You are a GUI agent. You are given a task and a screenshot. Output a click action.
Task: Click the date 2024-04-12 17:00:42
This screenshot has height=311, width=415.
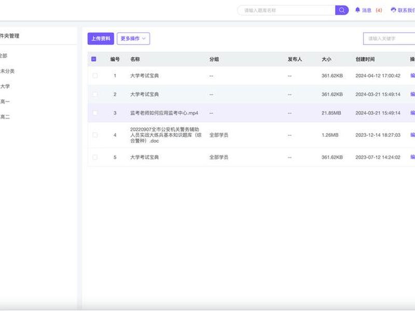(378, 76)
